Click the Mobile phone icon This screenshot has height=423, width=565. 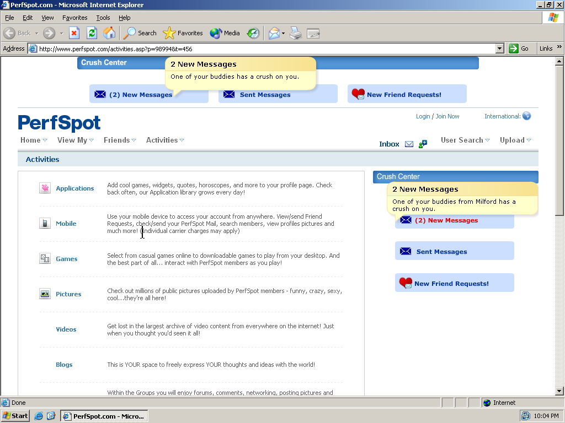click(45, 223)
